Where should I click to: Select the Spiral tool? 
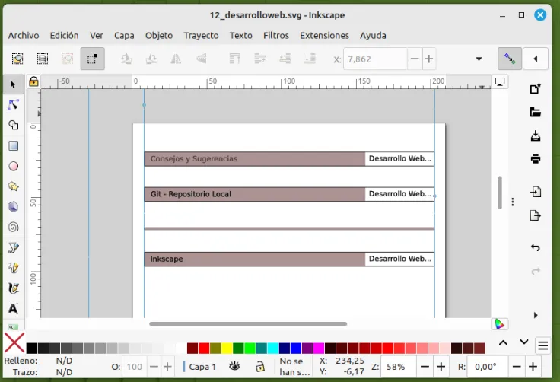coord(13,227)
